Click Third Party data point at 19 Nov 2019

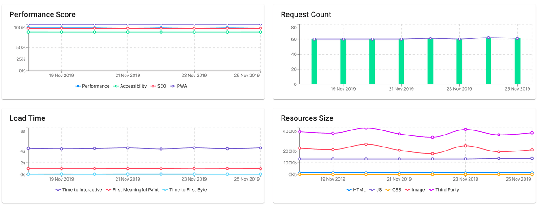(x=333, y=133)
